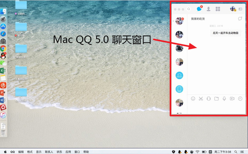The width and height of the screenshot is (248, 154).
Task: Launch Google Chrome from the Dock
Action: [3, 49]
